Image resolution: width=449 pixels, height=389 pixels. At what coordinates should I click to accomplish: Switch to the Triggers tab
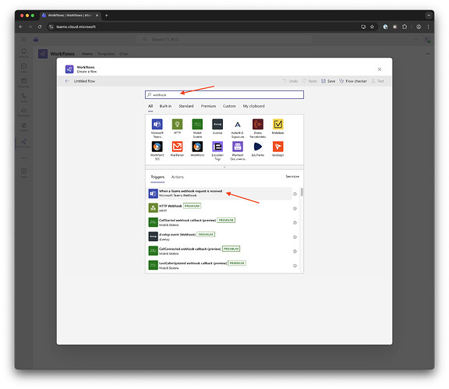point(157,177)
